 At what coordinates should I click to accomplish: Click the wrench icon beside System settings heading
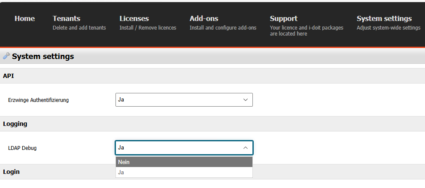click(6, 56)
